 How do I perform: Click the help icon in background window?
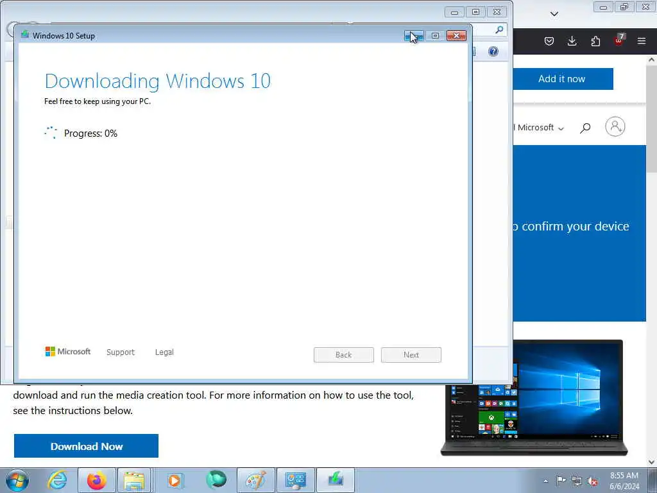(493, 51)
